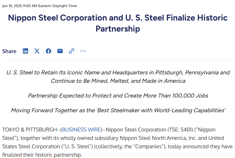This screenshot has width=235, height=158.
Task: Click 'finalized their historic partnership' sentence
Action: coord(42,155)
